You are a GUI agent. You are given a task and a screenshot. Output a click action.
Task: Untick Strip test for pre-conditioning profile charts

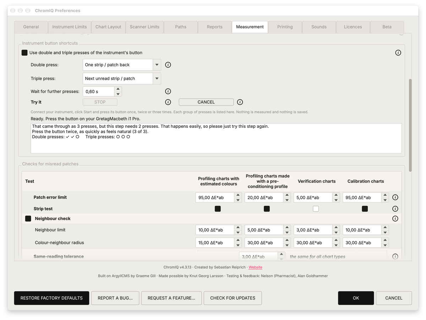point(267,209)
